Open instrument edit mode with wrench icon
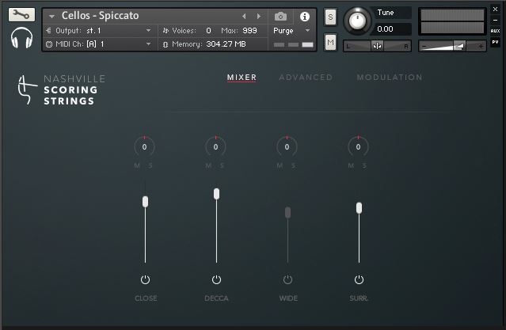506x330 pixels. tap(21, 15)
